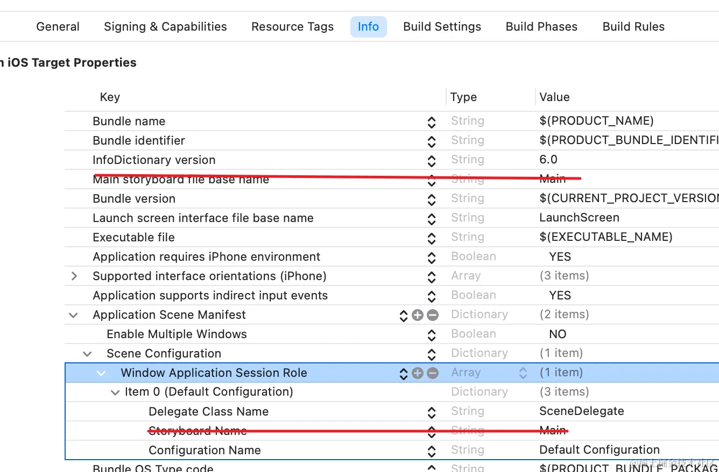The image size is (719, 472).
Task: Open key picker for Launch screen interface
Action: [431, 219]
